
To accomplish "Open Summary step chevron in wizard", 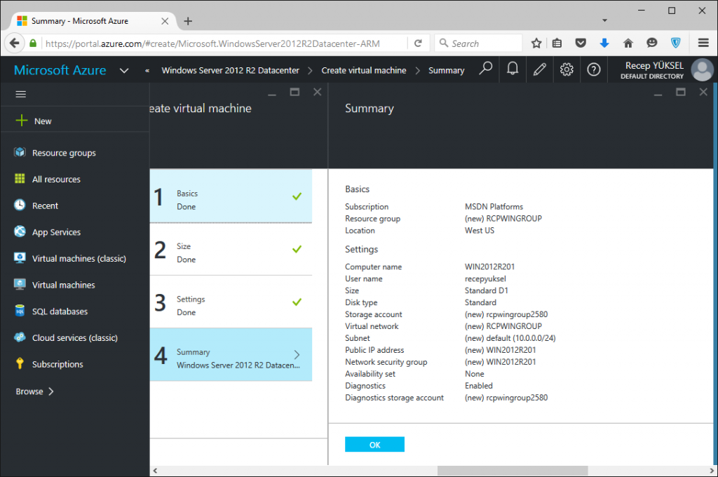I will pos(297,354).
